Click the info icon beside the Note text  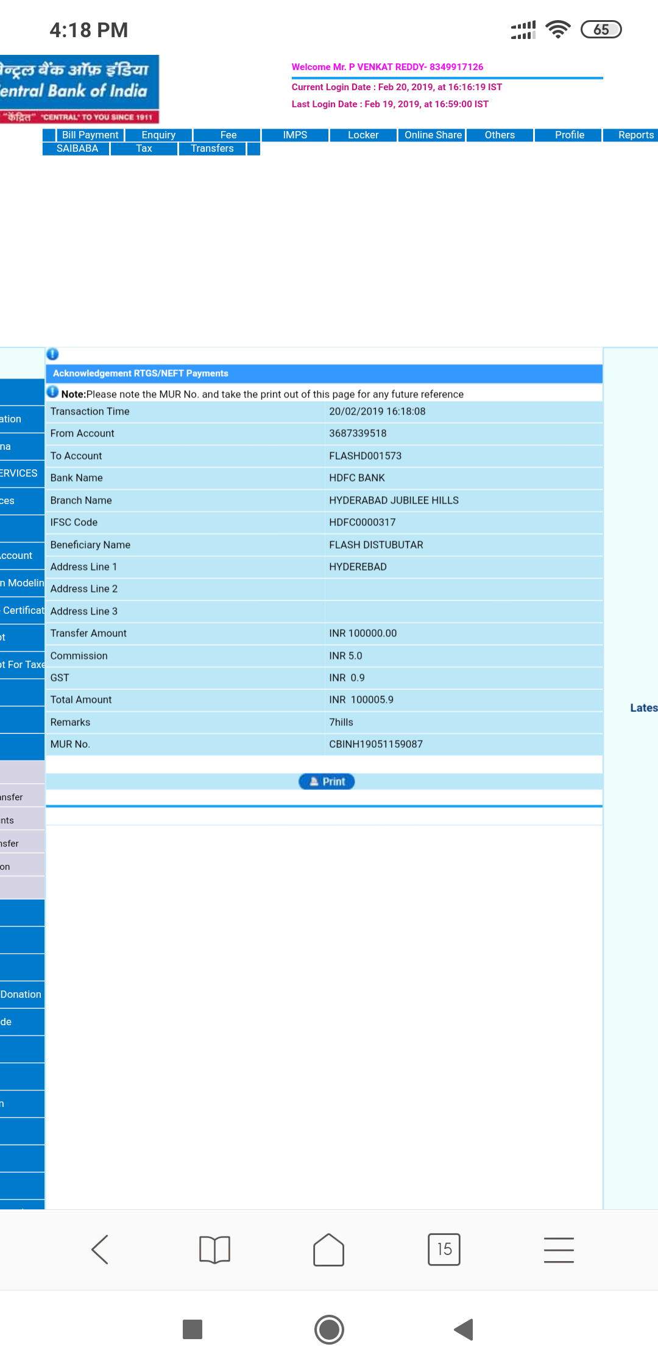tap(53, 392)
